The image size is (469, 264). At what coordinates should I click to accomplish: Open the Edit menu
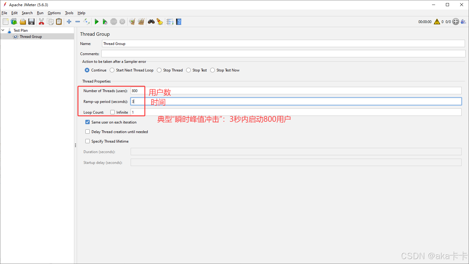point(14,13)
